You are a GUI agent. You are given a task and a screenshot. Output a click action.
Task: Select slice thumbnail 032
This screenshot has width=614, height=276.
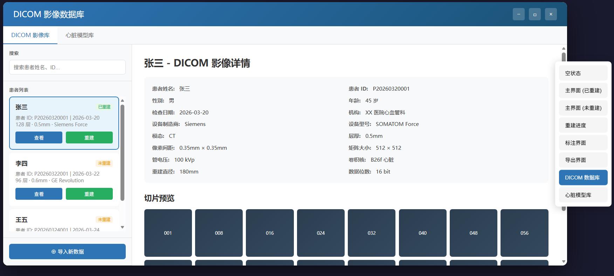click(x=372, y=233)
